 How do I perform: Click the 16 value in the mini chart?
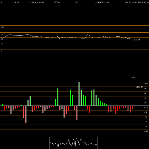click(x=96, y=145)
